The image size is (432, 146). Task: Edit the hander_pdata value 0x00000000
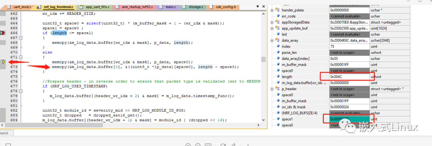tap(349, 10)
